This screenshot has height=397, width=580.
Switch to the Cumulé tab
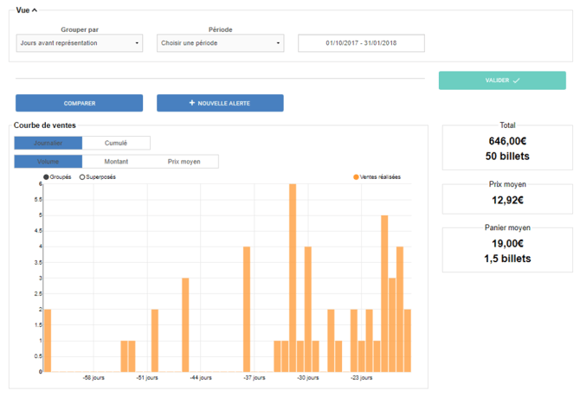click(x=116, y=144)
